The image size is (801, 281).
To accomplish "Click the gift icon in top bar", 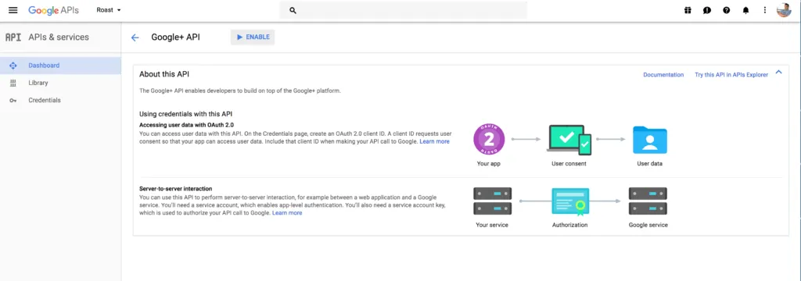I will 688,10.
